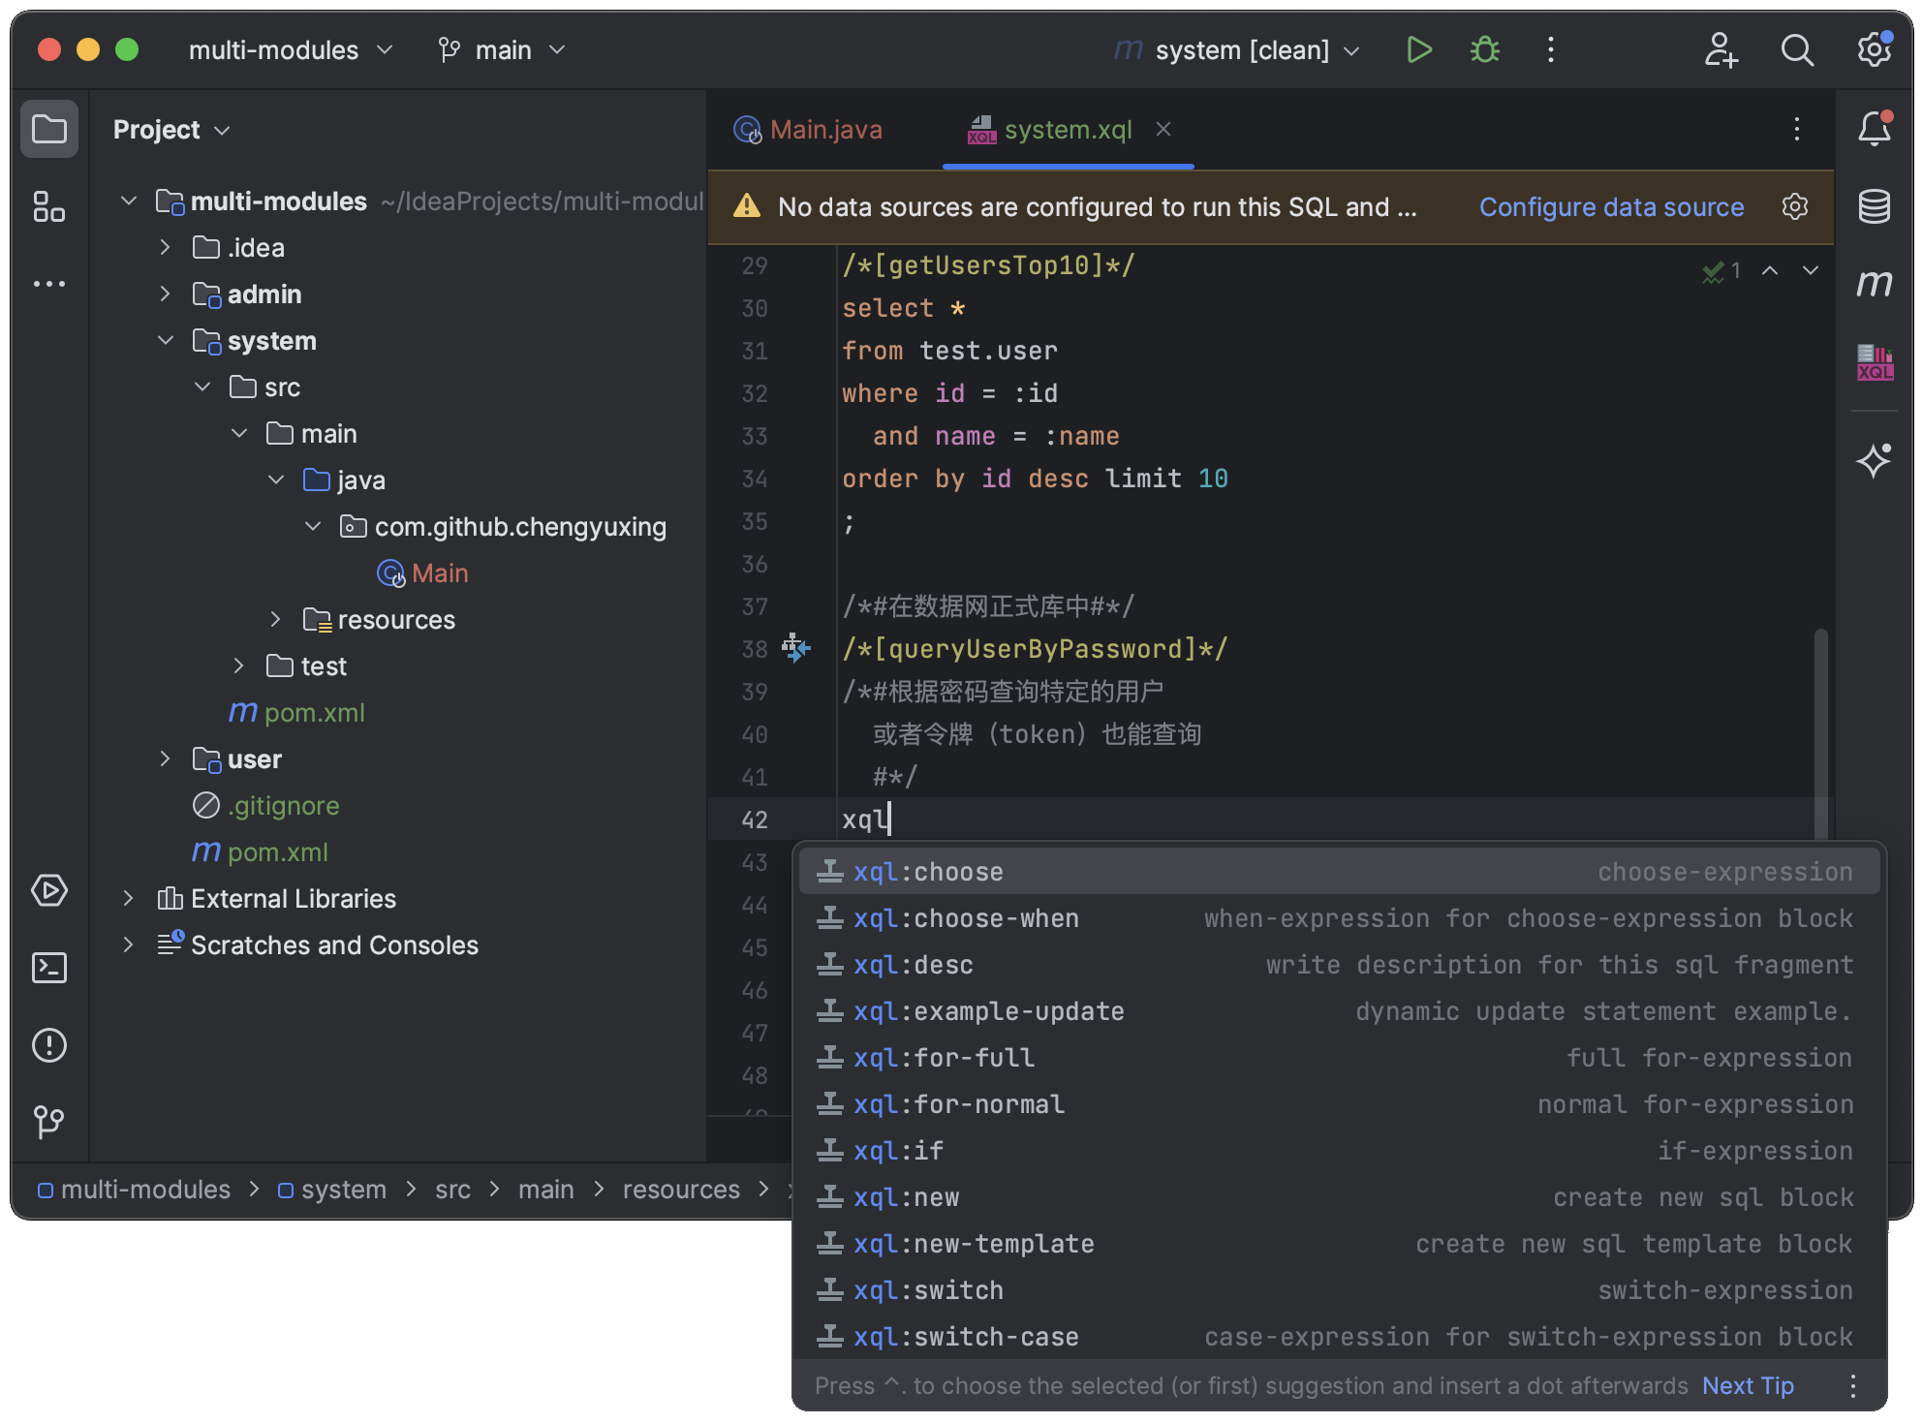
Task: Collapse multi-modules root node
Action: point(128,201)
